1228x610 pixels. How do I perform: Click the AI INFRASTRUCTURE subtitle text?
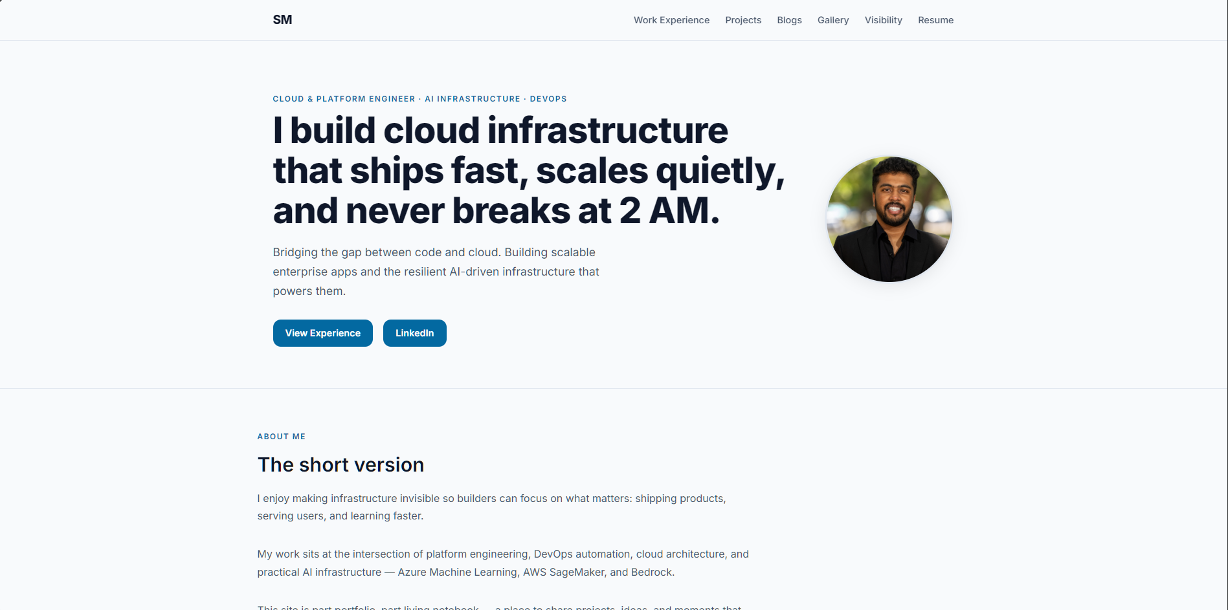tap(473, 99)
